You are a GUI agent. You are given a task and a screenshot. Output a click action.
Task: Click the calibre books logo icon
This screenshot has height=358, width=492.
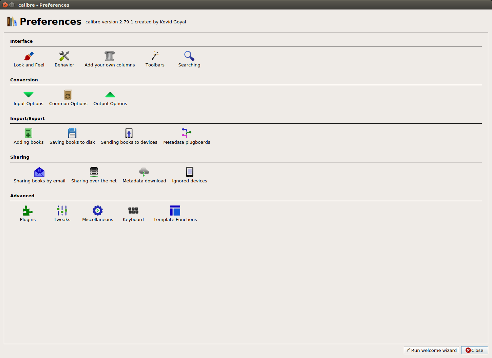coord(12,21)
